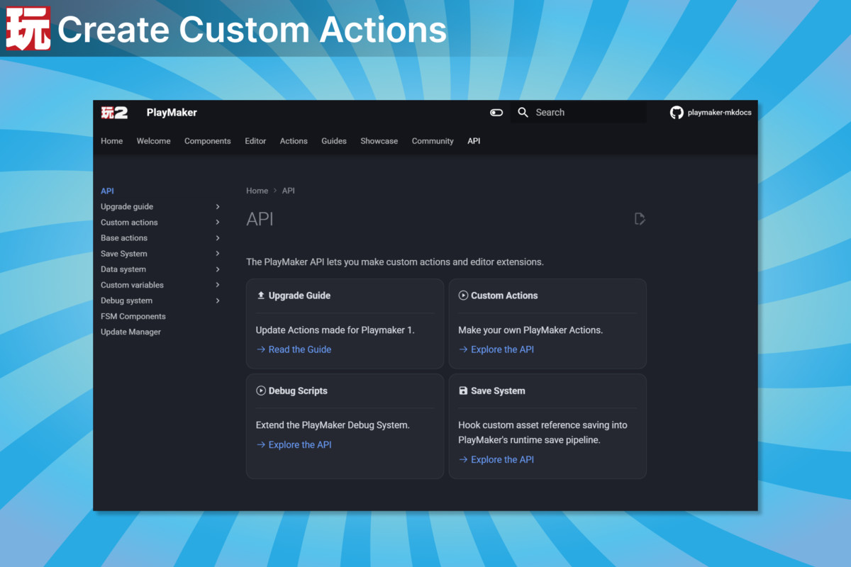
Task: Click the Home breadcrumb link
Action: point(257,191)
